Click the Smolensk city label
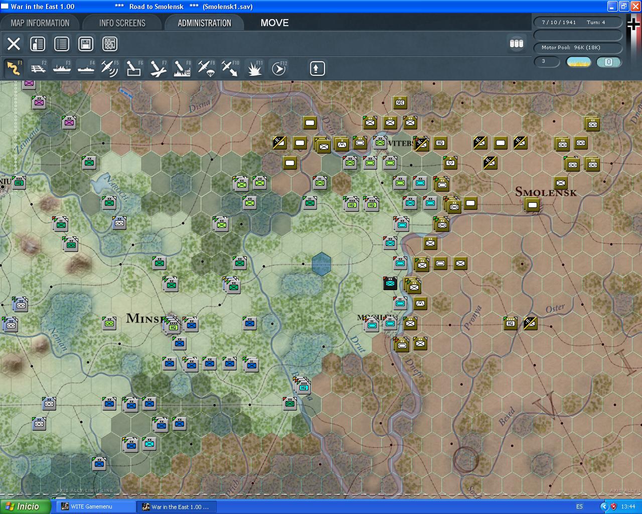 coord(546,192)
